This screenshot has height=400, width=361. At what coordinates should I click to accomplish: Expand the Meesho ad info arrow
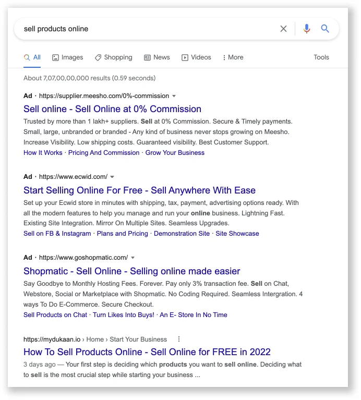pos(174,96)
